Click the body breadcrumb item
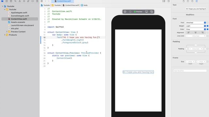The width and height of the screenshot is (209, 117). pyautogui.click(x=84, y=5)
